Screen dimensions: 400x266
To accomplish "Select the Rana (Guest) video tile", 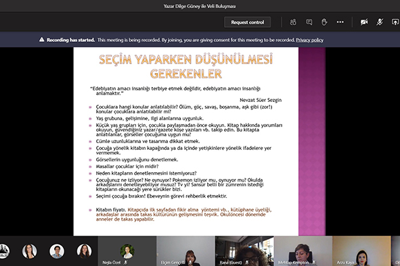I will [244, 251].
